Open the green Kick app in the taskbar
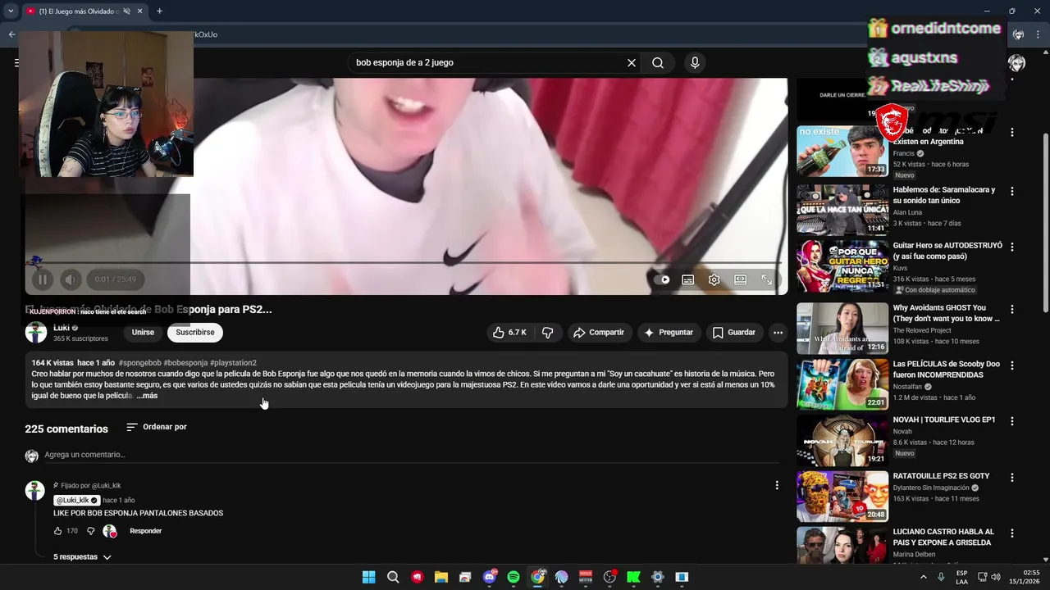 633,577
